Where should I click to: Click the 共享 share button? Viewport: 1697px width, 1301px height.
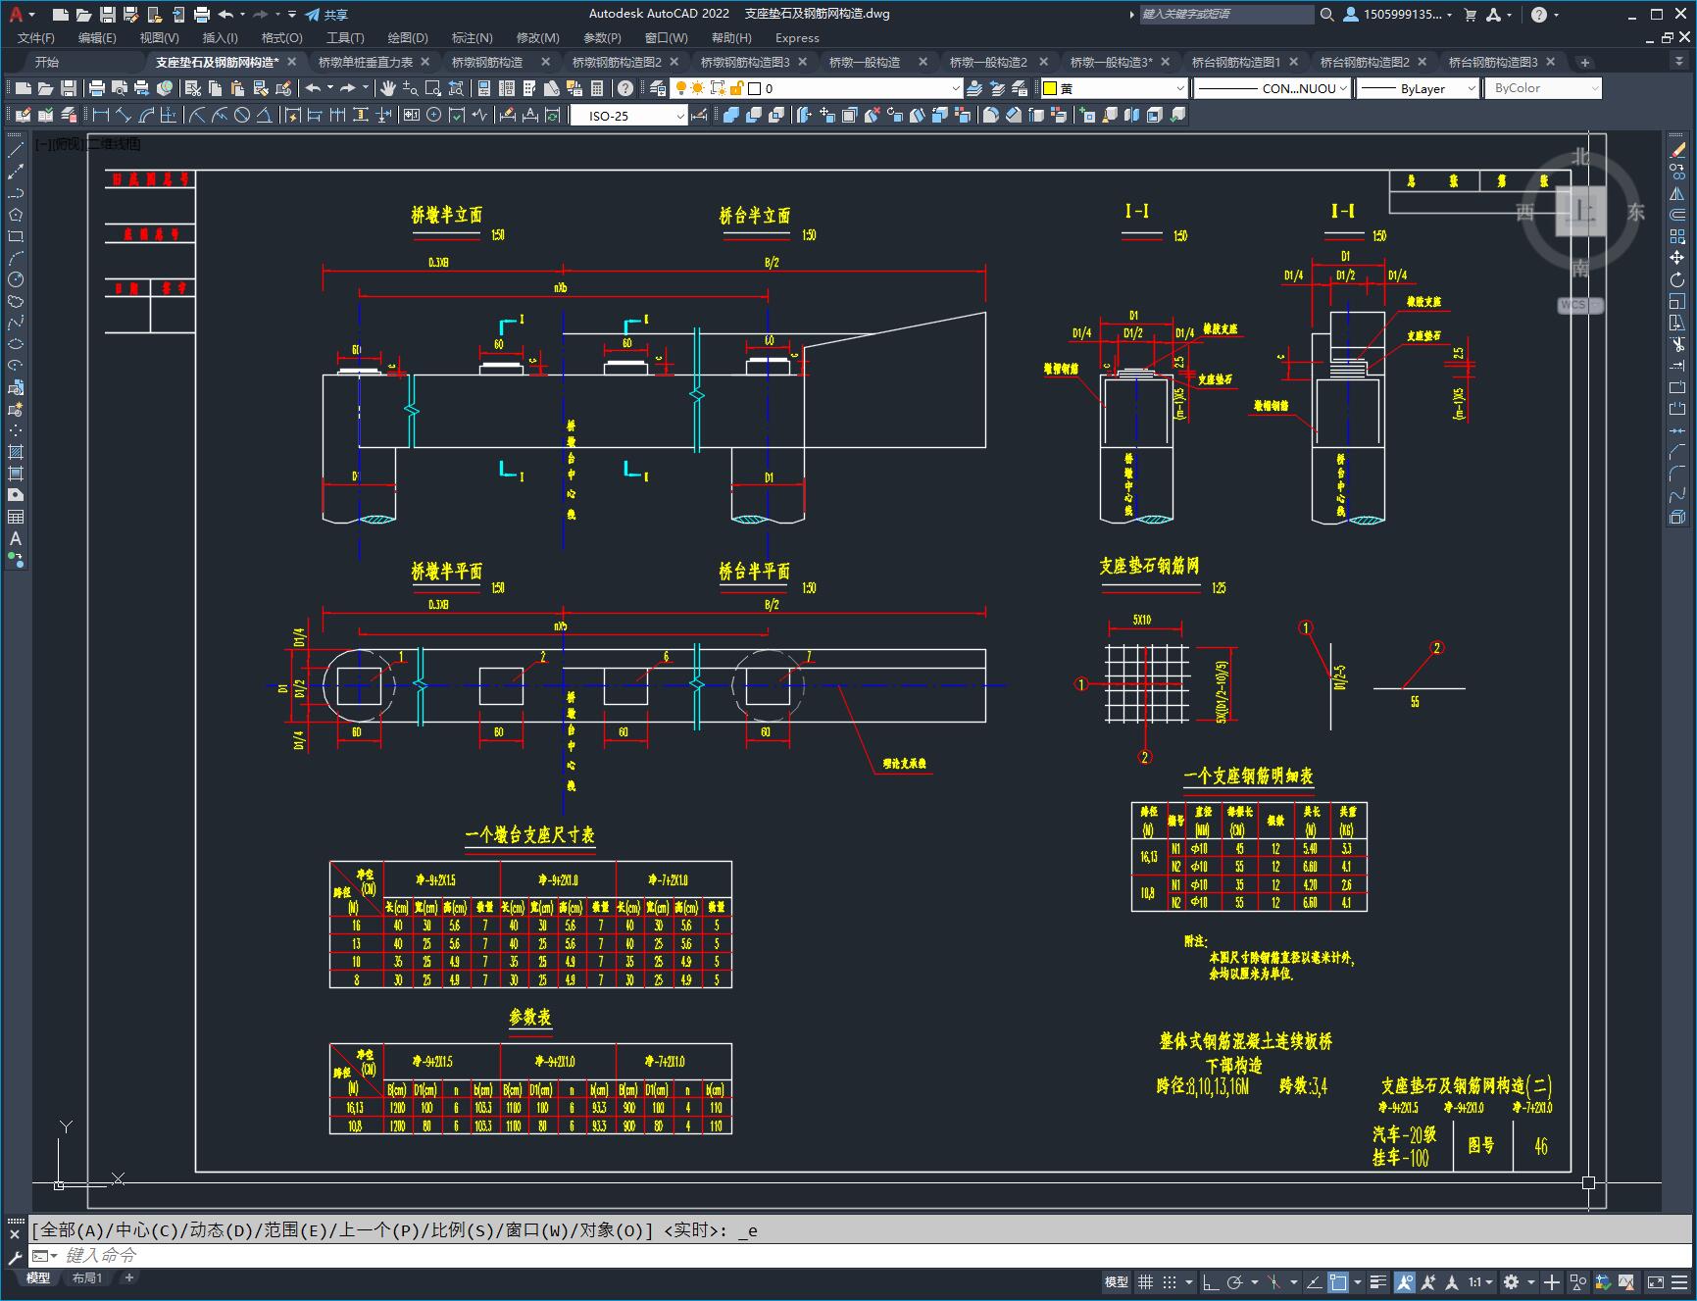coord(326,15)
